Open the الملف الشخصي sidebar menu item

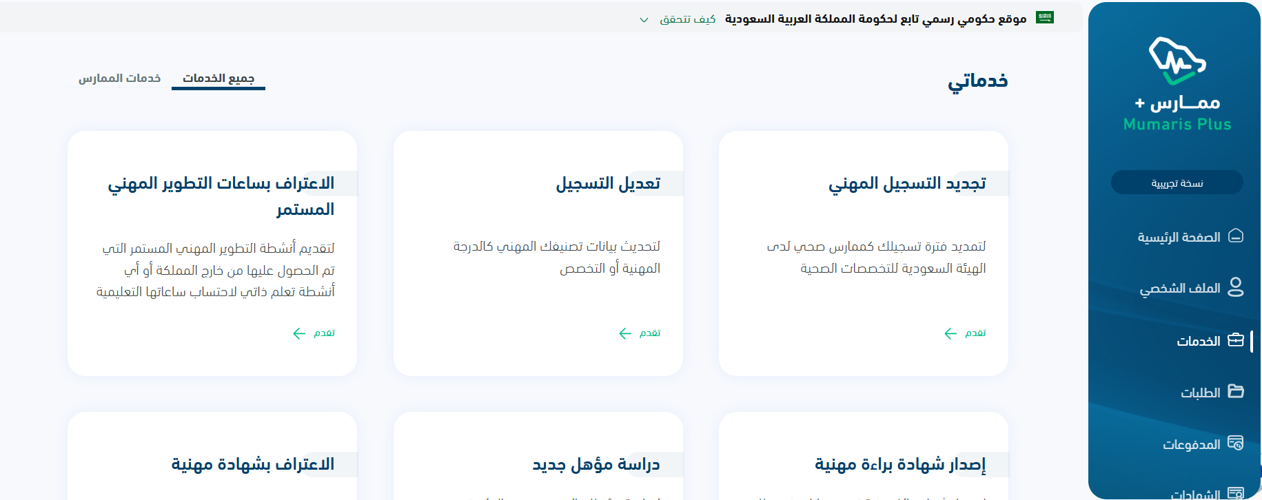click(x=1179, y=288)
